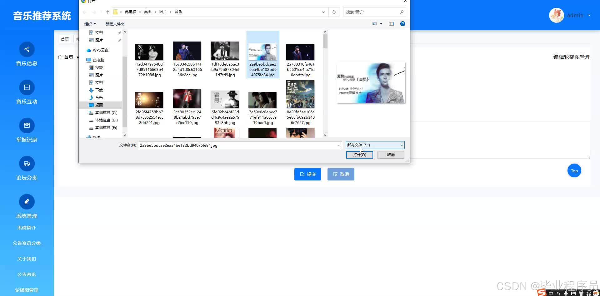Click 桌面 in address breadcrumb
The height and width of the screenshot is (296, 600).
coord(147,12)
